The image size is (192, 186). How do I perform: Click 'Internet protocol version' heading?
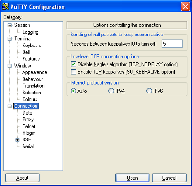(x=95, y=83)
